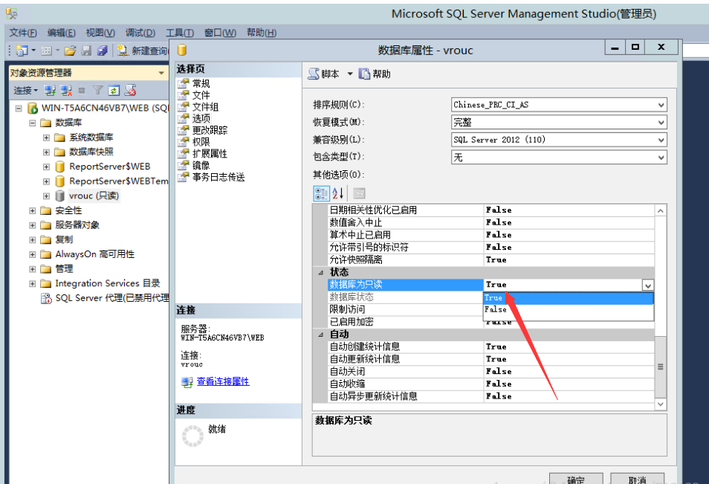The height and width of the screenshot is (484, 709).
Task: Expand the Integration Services 目录 folder
Action: click(32, 283)
